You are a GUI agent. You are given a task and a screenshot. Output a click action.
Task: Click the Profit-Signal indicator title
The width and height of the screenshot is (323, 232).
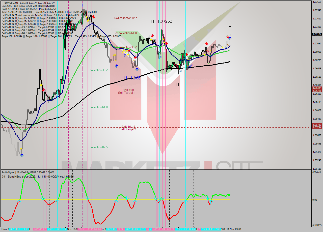pyautogui.click(x=8, y=172)
